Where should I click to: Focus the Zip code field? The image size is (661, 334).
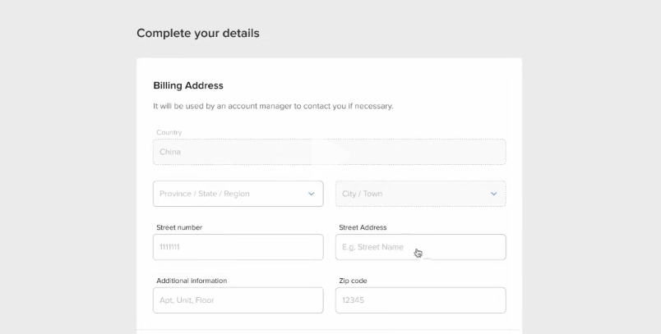tap(421, 300)
